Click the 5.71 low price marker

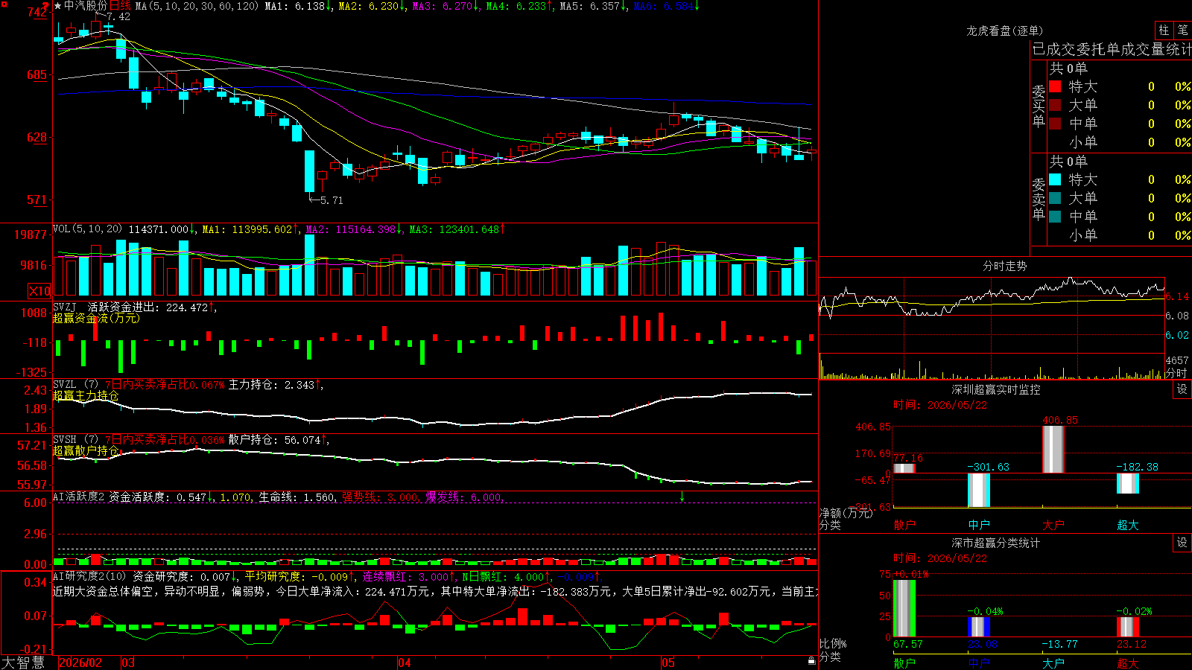click(x=332, y=200)
